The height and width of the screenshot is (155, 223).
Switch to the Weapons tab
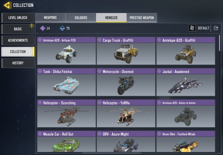click(50, 18)
